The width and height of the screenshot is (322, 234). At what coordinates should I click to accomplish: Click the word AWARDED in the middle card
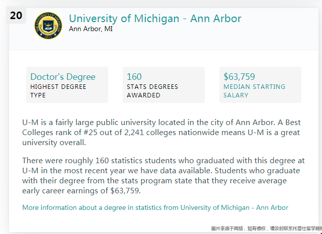pyautogui.click(x=143, y=95)
